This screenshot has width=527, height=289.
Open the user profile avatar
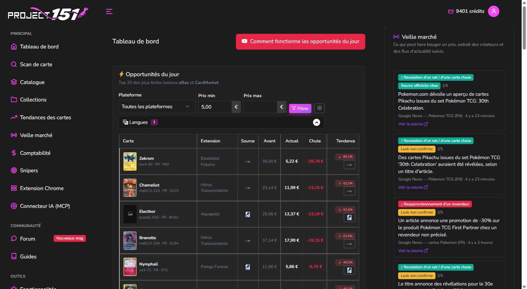494,11
